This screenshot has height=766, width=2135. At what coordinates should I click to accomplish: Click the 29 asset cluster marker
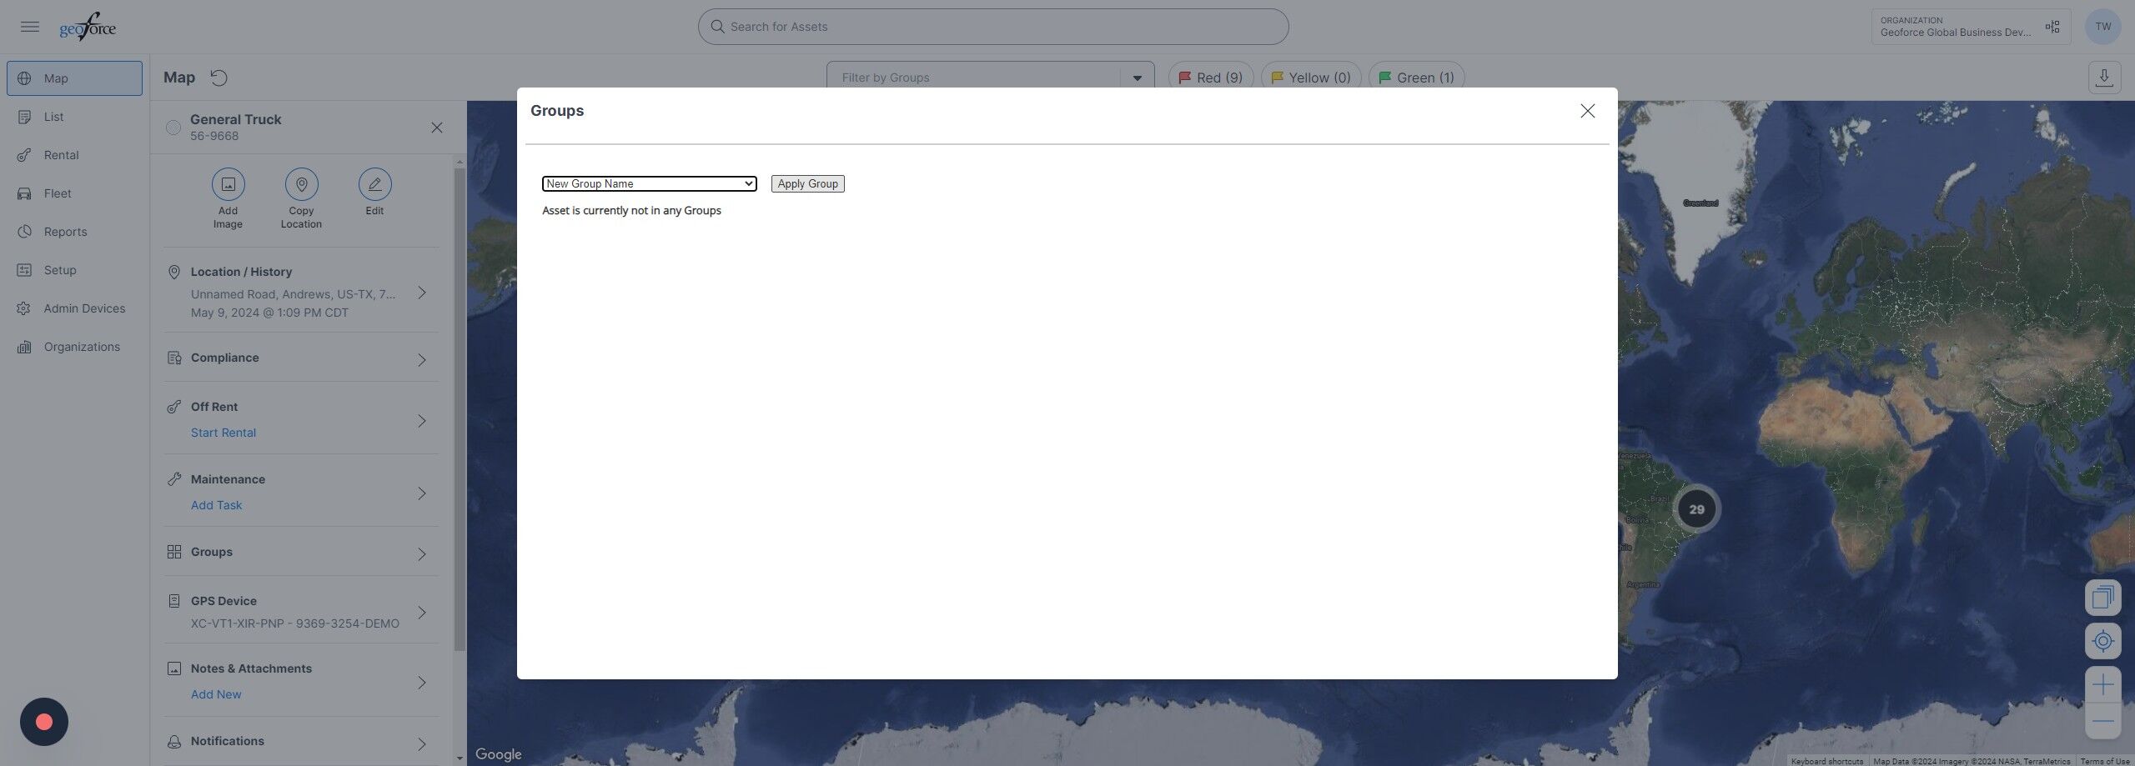(1696, 509)
